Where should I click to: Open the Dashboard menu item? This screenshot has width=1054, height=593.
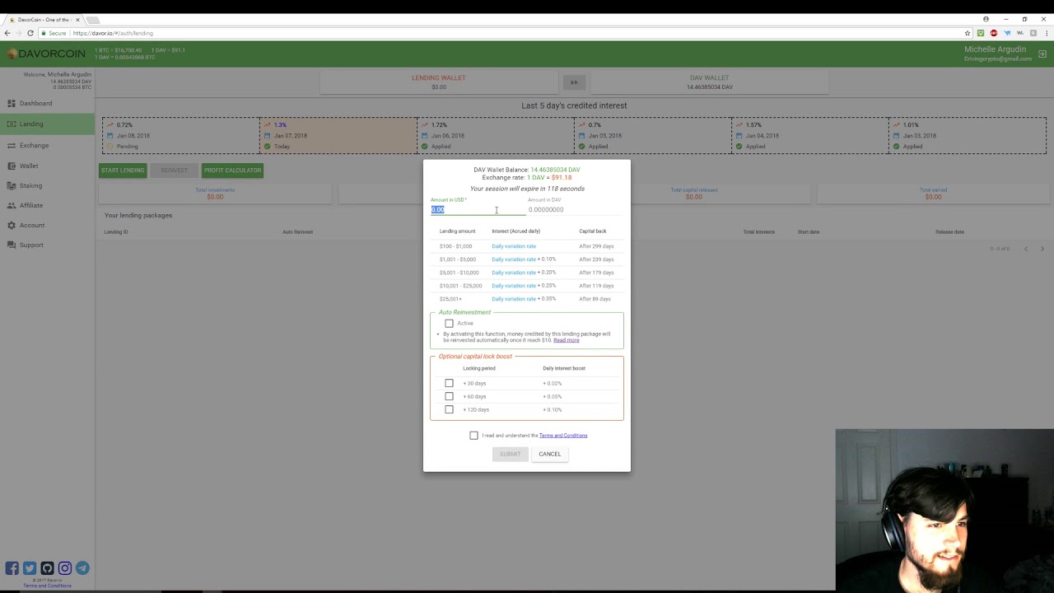coord(47,104)
